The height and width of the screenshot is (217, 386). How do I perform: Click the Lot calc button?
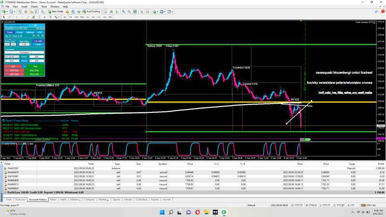39,41
